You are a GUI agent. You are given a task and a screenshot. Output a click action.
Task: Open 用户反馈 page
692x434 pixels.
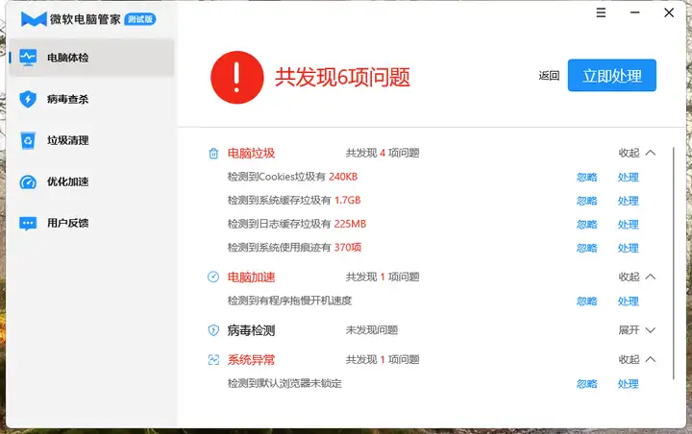(92, 223)
